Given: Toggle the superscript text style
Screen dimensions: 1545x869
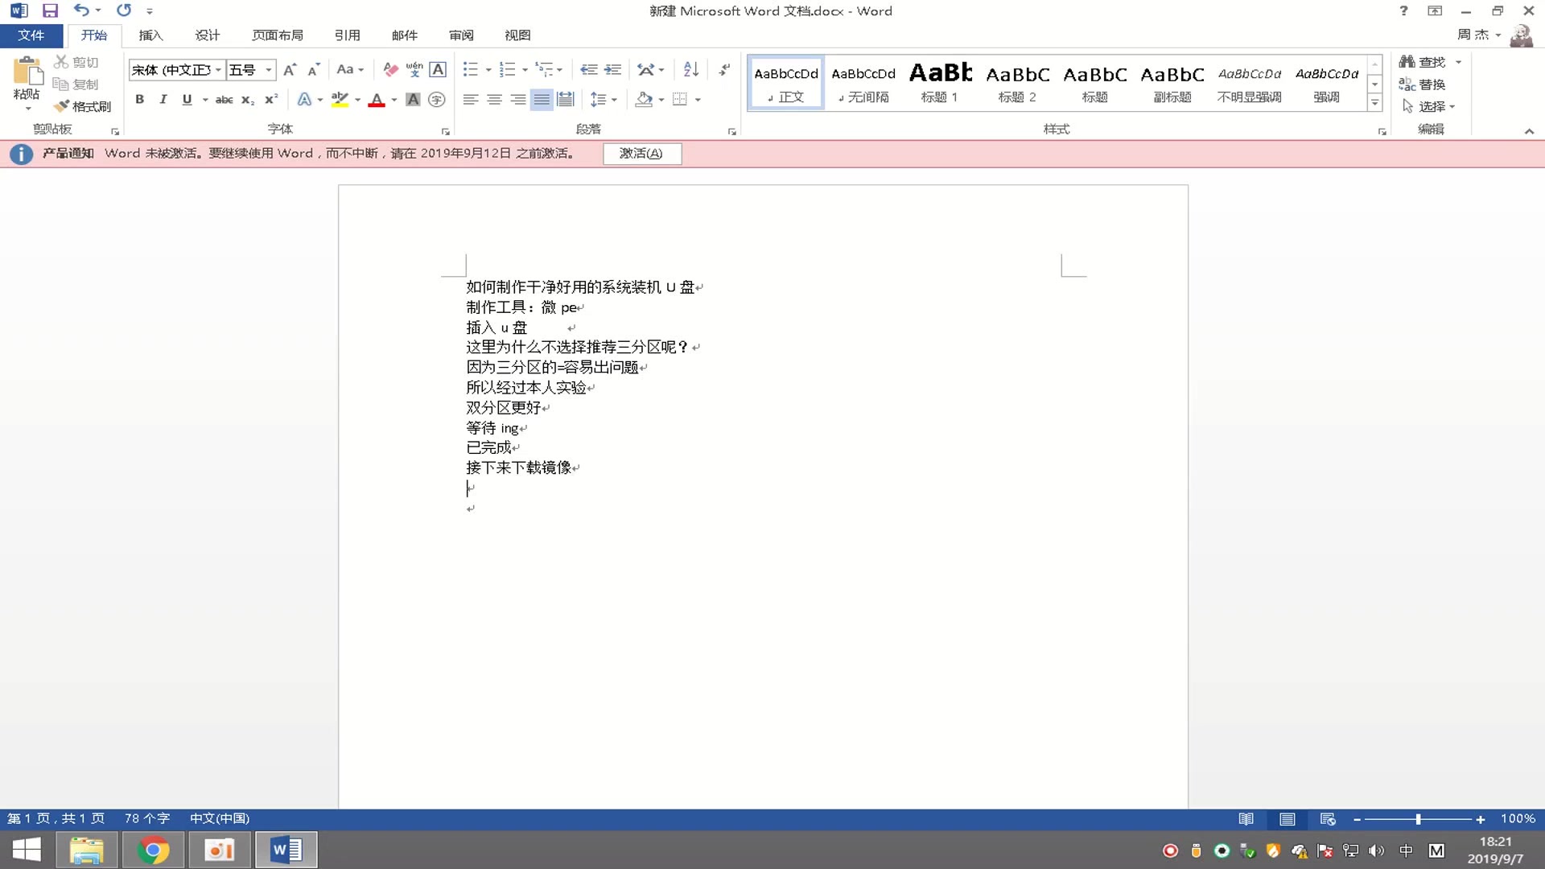Looking at the screenshot, I should (x=269, y=99).
